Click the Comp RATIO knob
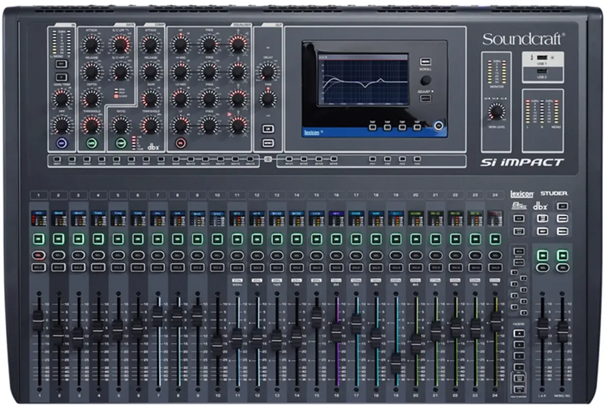The height and width of the screenshot is (406, 605). tap(120, 125)
